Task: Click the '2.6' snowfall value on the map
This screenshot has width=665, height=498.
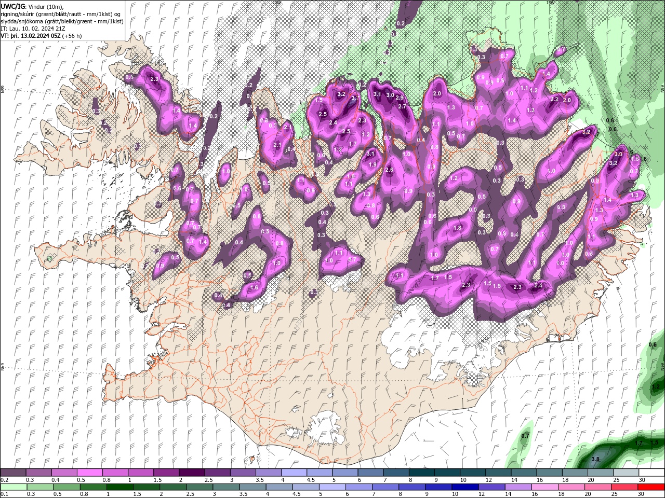Action: 390,170
